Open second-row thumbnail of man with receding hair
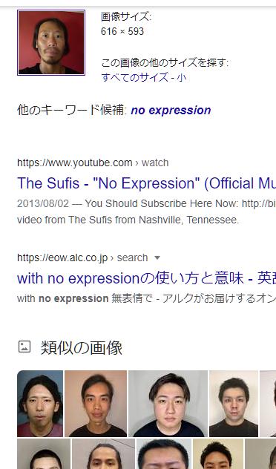Viewport: 276px width, 469px height. 103,453
